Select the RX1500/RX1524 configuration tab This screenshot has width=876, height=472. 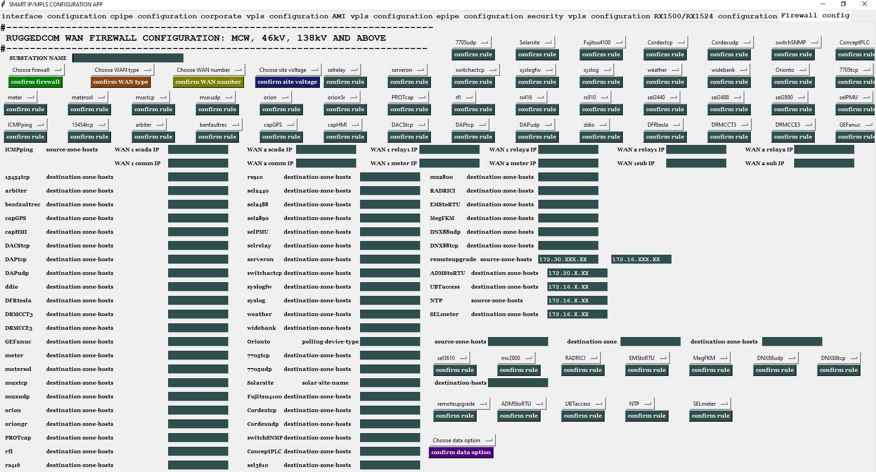(715, 16)
